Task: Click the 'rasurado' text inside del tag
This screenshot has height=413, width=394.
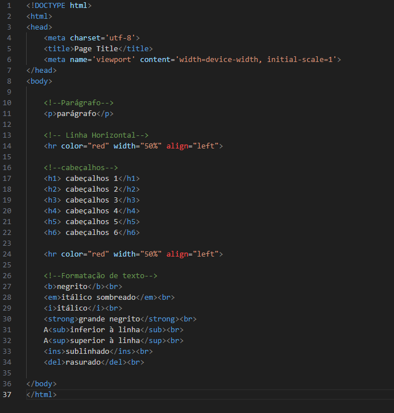Action: point(83,362)
